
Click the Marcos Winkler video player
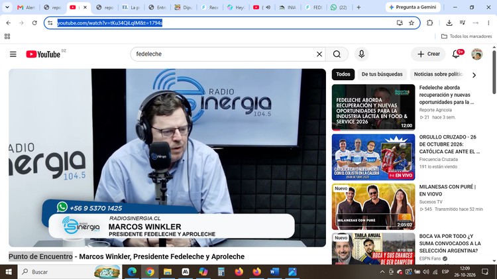point(167,158)
